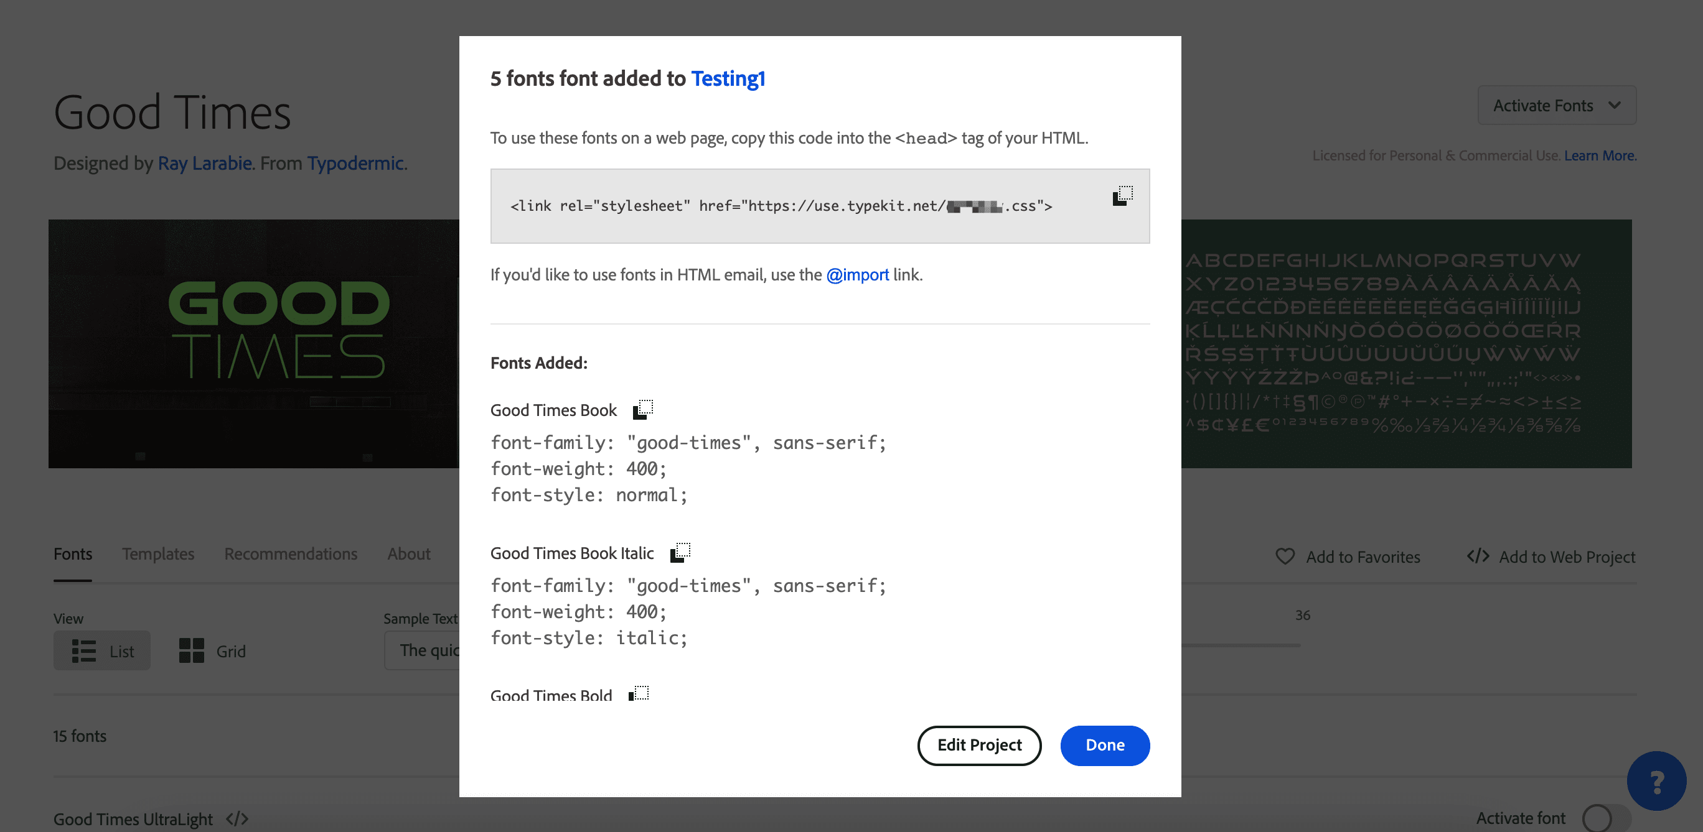
Task: Open the Recommendations tab
Action: (x=291, y=553)
